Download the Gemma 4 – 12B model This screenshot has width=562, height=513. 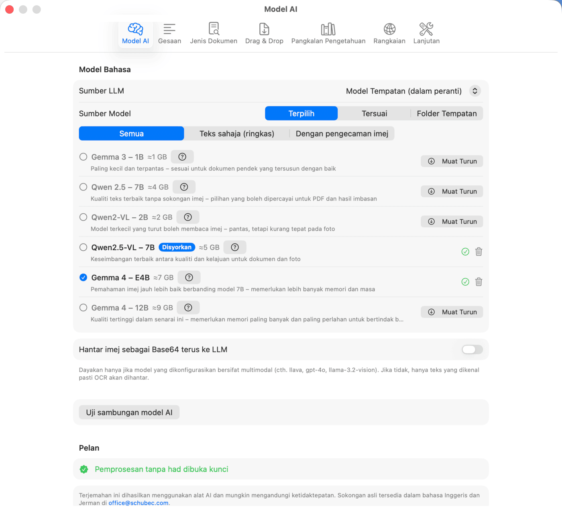point(452,312)
